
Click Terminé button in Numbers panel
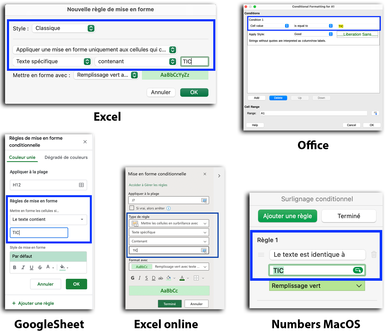click(349, 216)
